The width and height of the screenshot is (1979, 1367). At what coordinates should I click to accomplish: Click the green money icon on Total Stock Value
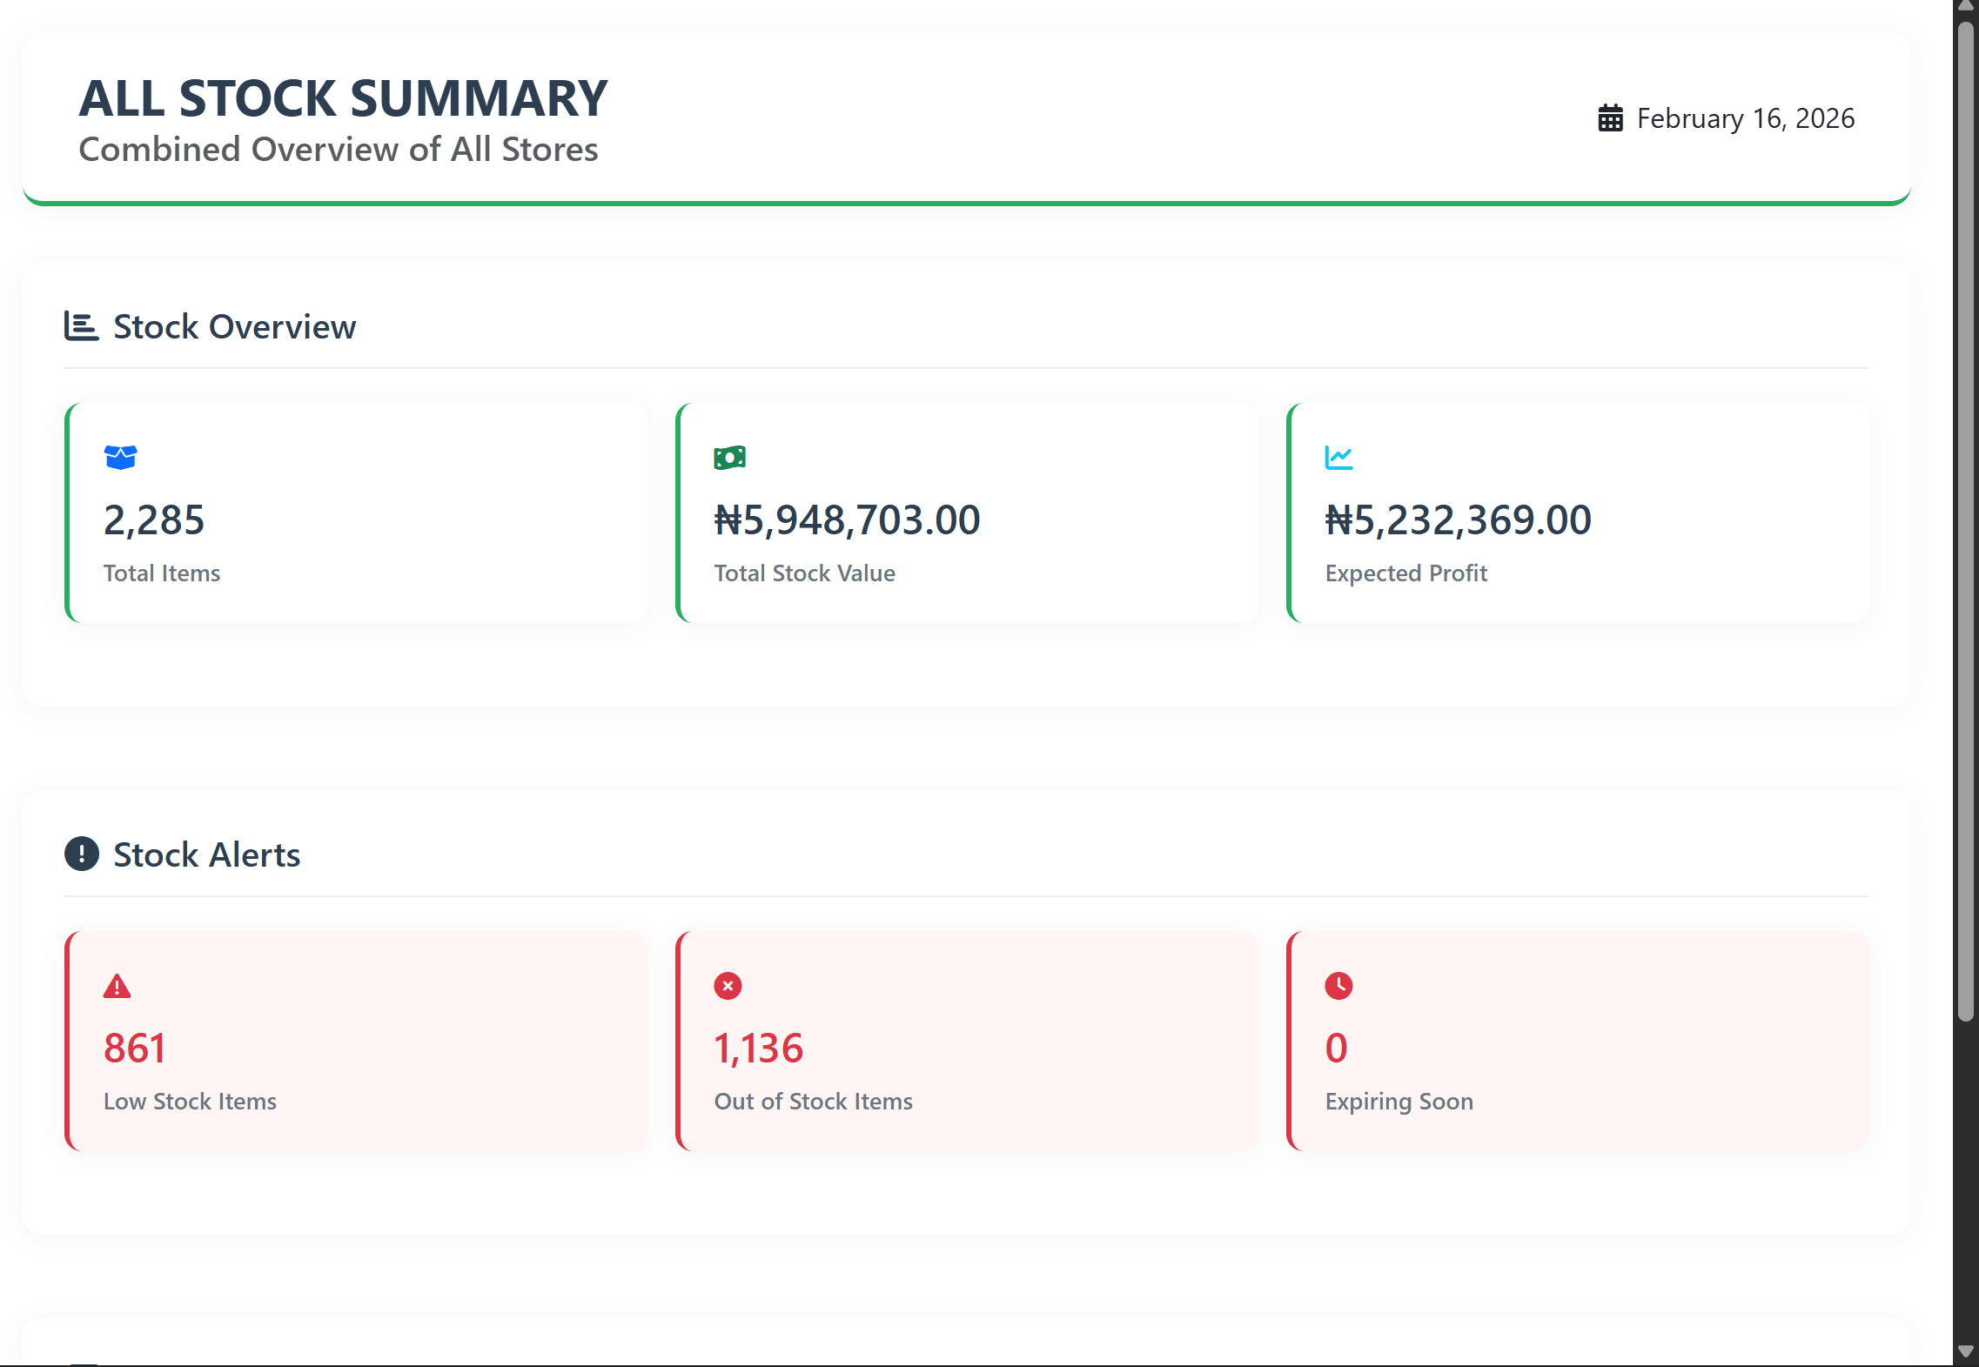point(729,457)
